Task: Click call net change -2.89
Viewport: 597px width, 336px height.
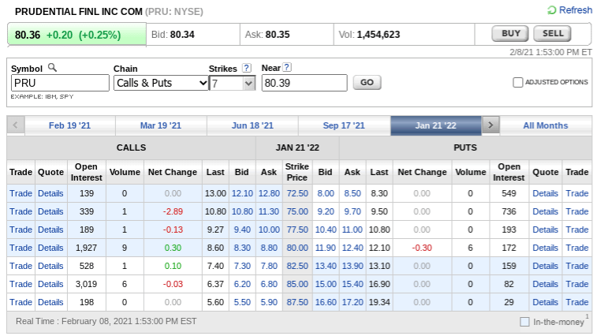Action: coord(173,211)
